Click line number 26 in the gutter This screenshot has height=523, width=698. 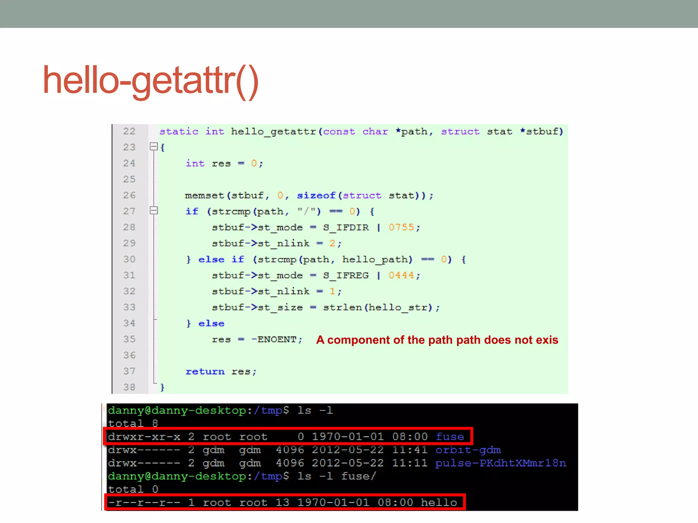pyautogui.click(x=129, y=195)
